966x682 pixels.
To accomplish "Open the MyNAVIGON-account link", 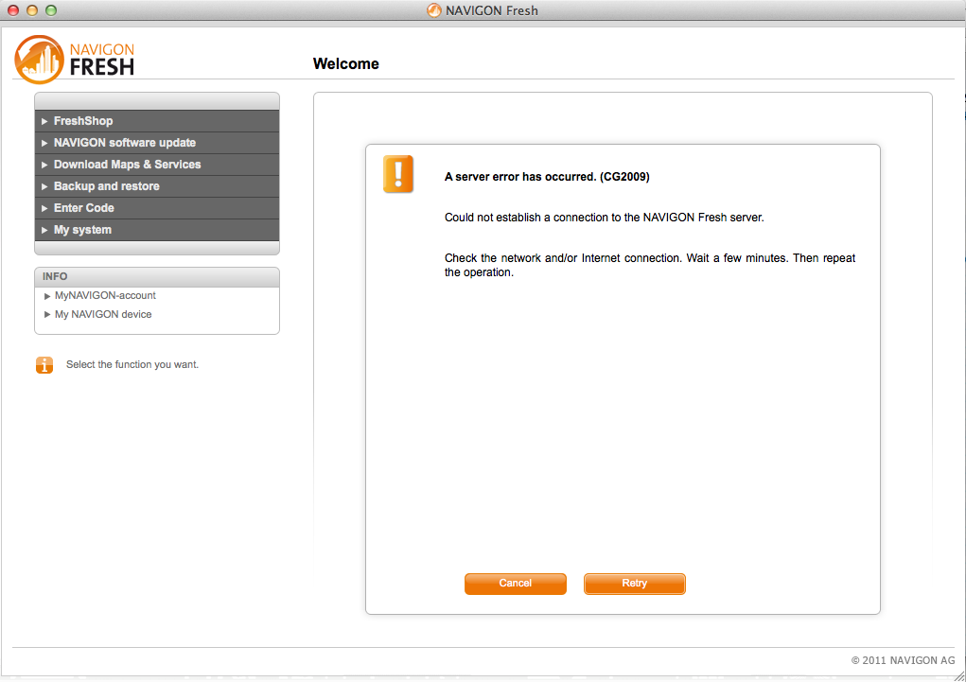I will tap(105, 296).
